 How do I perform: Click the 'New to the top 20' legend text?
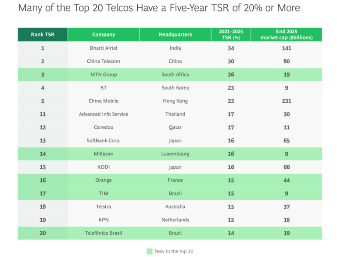click(174, 251)
